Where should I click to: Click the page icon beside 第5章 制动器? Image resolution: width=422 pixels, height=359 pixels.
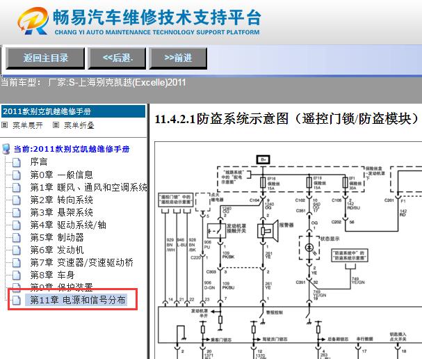(17, 237)
